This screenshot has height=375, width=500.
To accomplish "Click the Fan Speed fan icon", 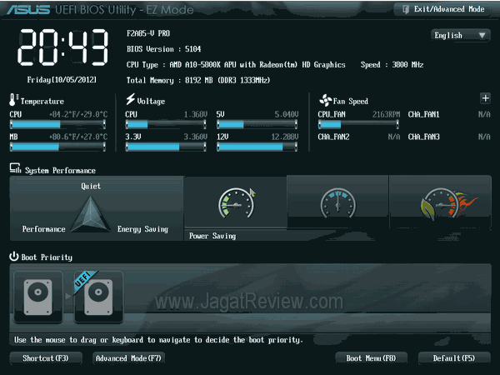I will click(326, 100).
